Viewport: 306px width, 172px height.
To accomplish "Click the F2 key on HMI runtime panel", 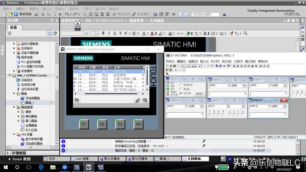I will click(102, 124).
